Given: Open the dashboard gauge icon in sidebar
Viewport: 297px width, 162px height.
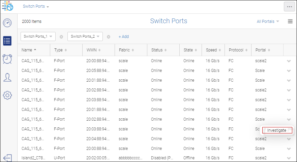Looking at the screenshot, I should tap(7, 23).
